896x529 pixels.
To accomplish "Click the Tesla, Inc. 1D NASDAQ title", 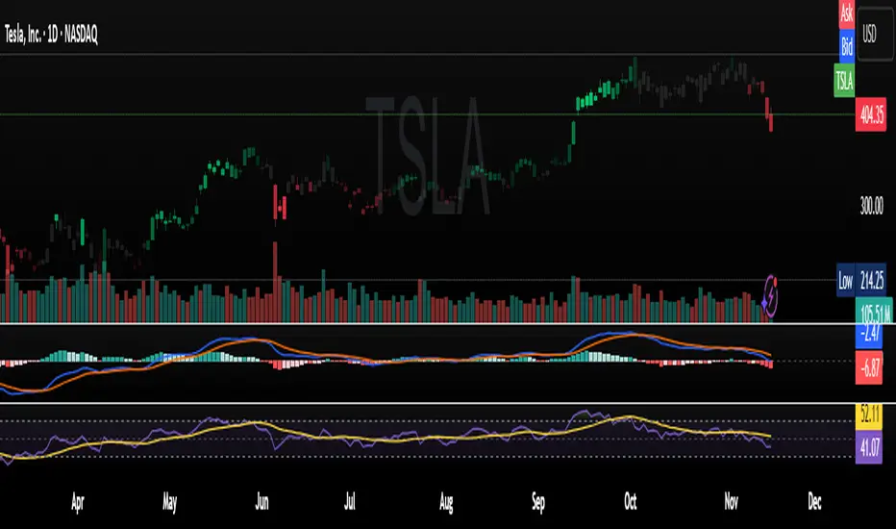I will point(51,35).
